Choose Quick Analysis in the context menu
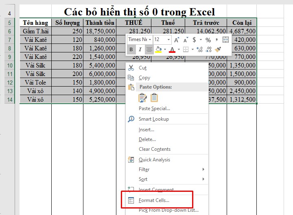 click(154, 160)
